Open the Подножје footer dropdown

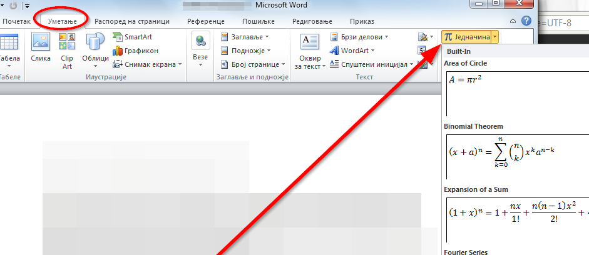pyautogui.click(x=246, y=51)
